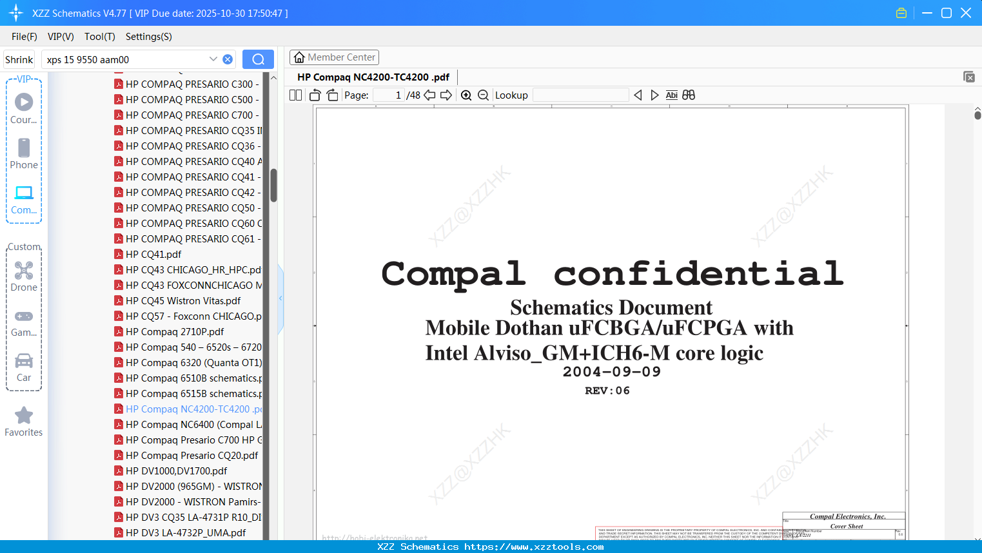
Task: Open HP COMPAQ PRESARIO CQ60 file
Action: tap(188, 223)
